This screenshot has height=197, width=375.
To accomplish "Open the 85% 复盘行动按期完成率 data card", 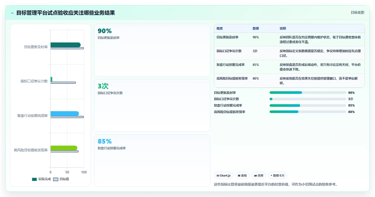I will pos(152,160).
